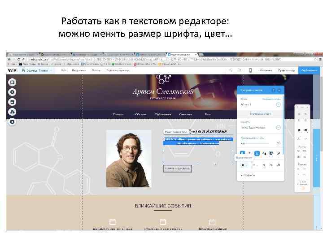The width and height of the screenshot is (323, 242).
Task: Toggle bold formatting in Text Settings
Action: [242, 153]
